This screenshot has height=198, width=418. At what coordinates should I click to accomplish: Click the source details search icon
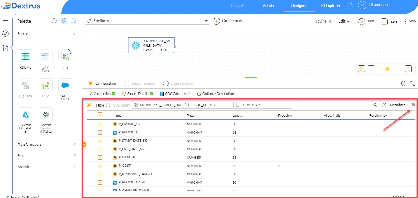click(375, 105)
